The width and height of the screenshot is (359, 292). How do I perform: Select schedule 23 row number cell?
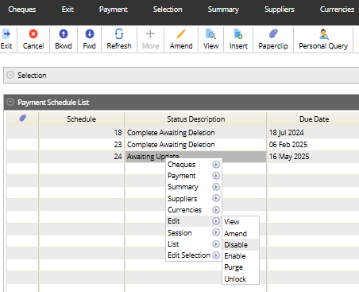(81, 145)
